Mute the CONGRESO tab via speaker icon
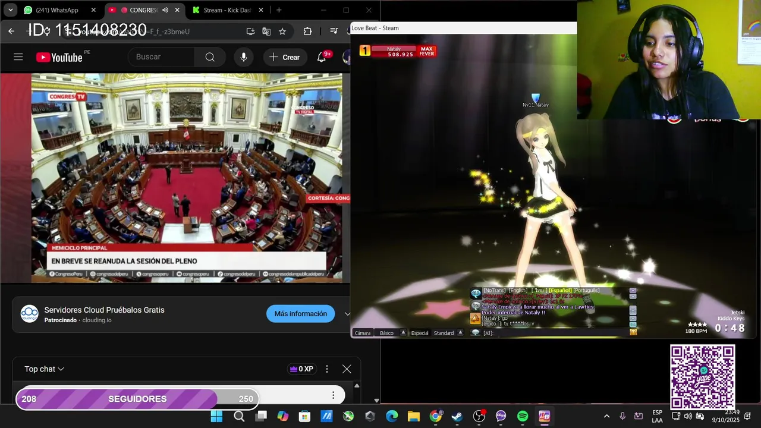The image size is (761, 428). coord(165,10)
